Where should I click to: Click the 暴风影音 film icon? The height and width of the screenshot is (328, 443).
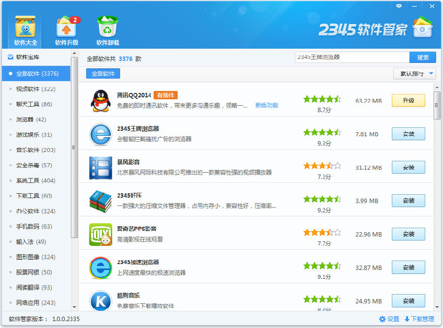tap(100, 168)
